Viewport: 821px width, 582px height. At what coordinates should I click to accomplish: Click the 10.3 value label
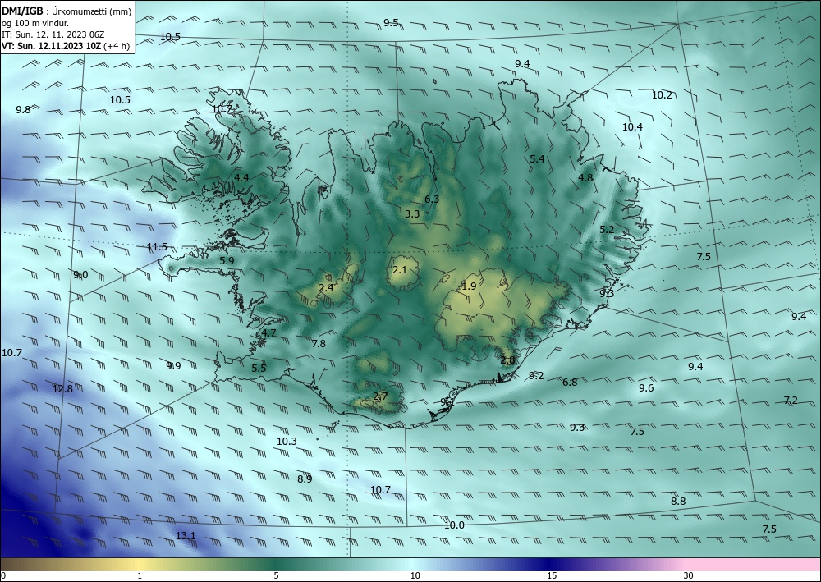coord(287,441)
